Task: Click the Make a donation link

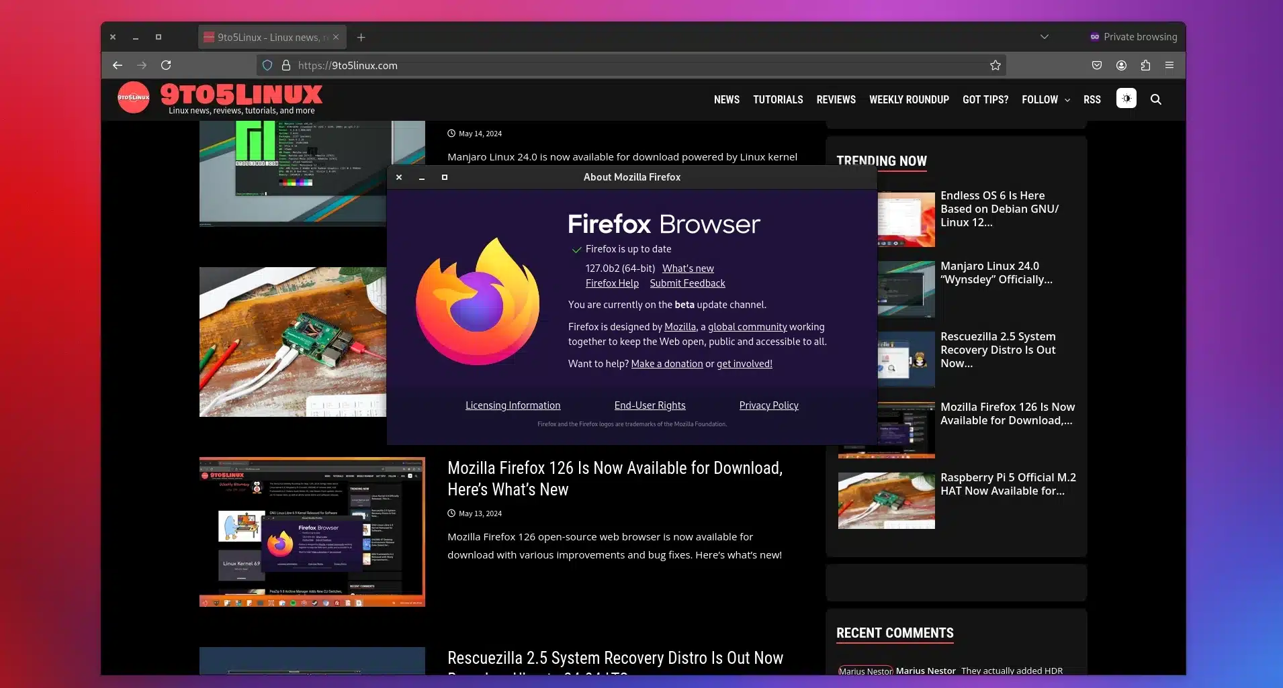Action: pos(666,364)
